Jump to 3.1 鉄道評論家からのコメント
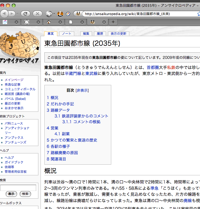 [x=81, y=116]
